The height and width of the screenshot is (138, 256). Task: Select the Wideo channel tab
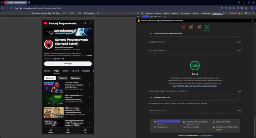pyautogui.click(x=56, y=71)
